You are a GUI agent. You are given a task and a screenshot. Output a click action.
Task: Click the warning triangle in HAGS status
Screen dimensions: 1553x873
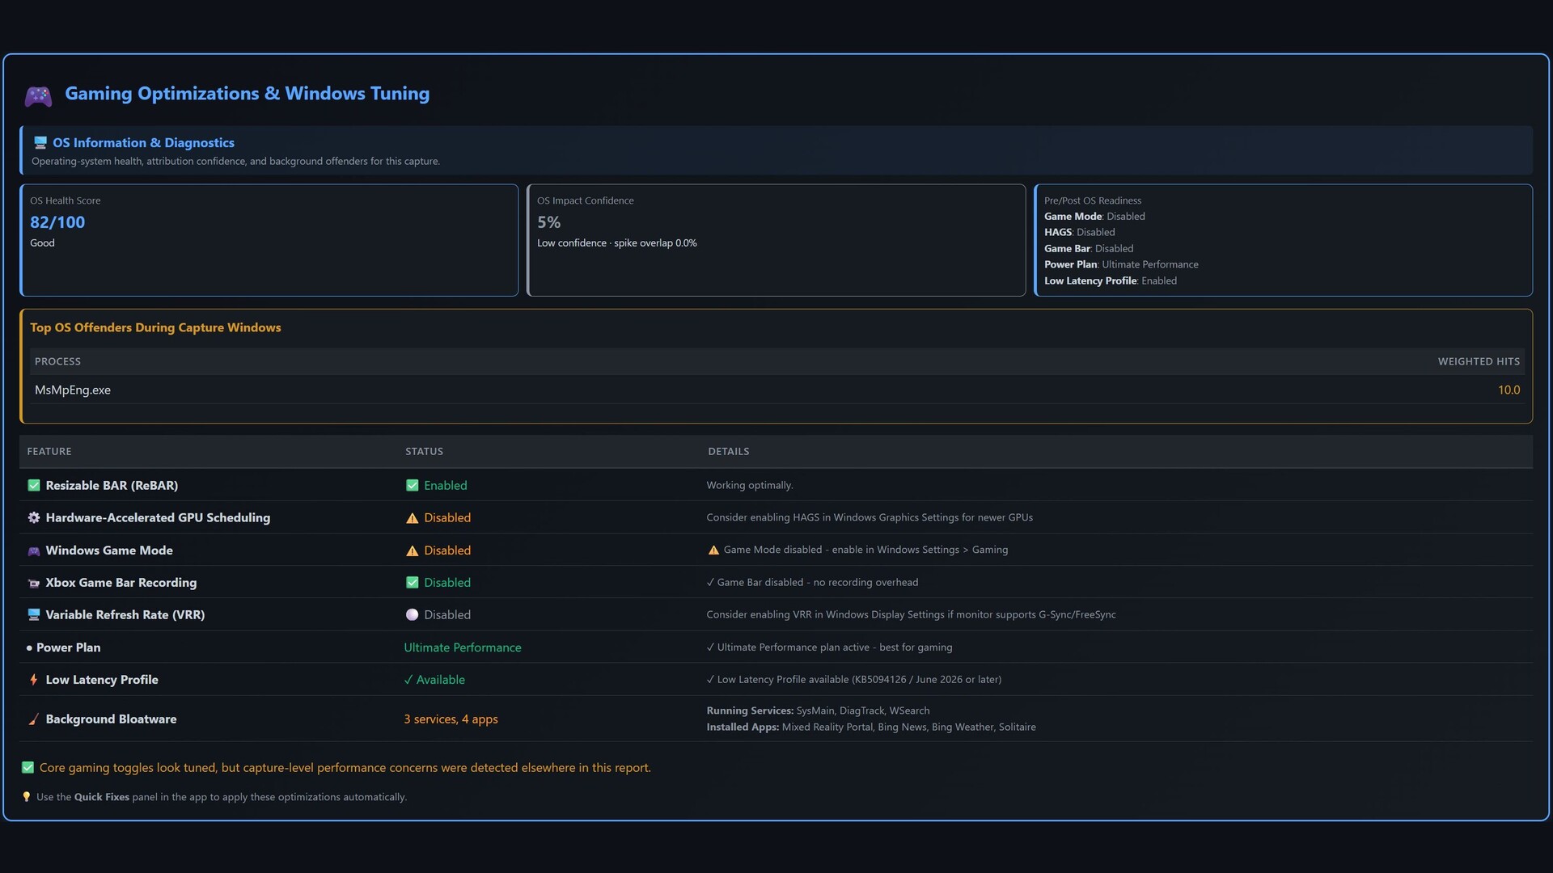412,518
